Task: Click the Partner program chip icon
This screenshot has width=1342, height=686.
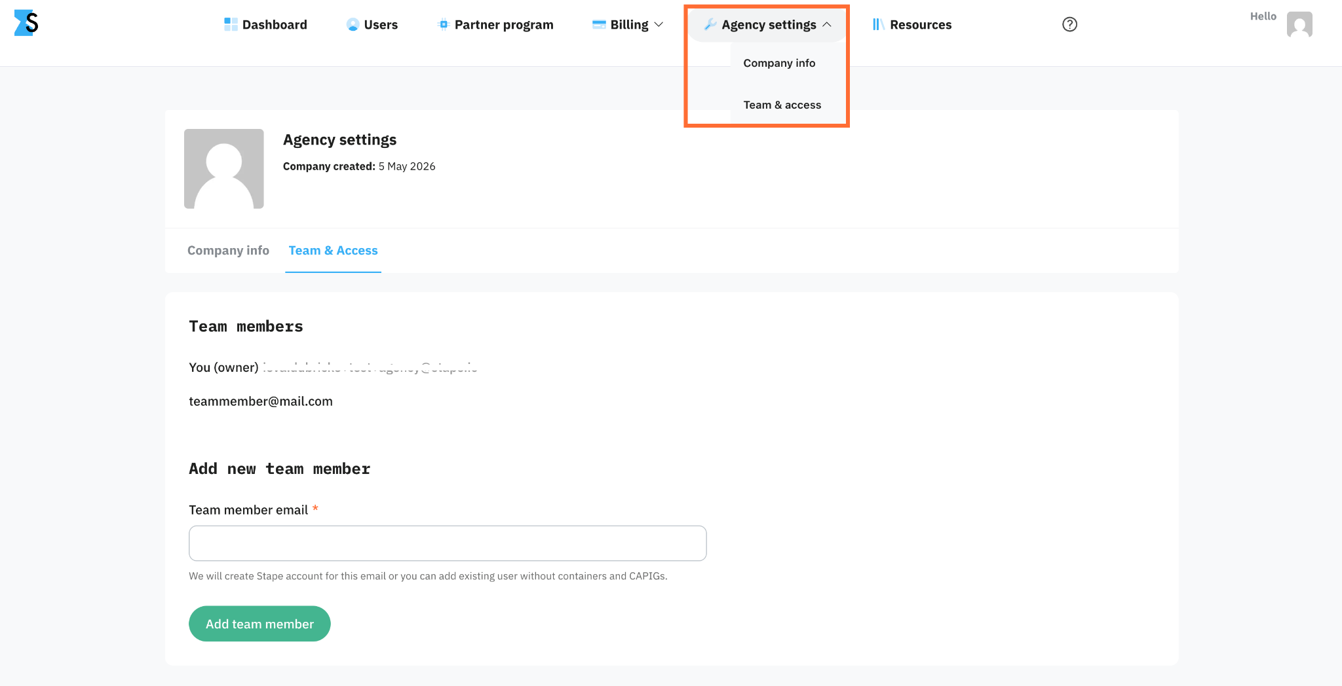Action: click(444, 24)
